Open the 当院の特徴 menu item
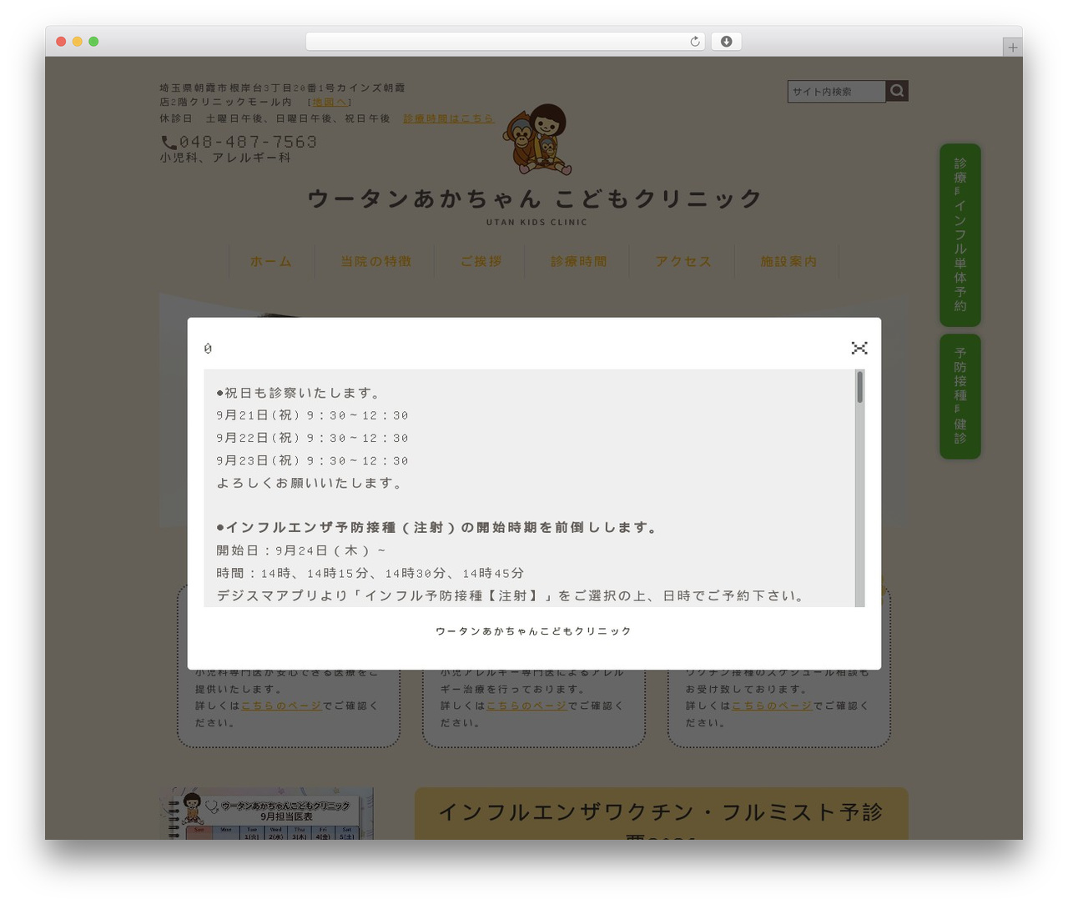The width and height of the screenshot is (1068, 904). click(376, 262)
